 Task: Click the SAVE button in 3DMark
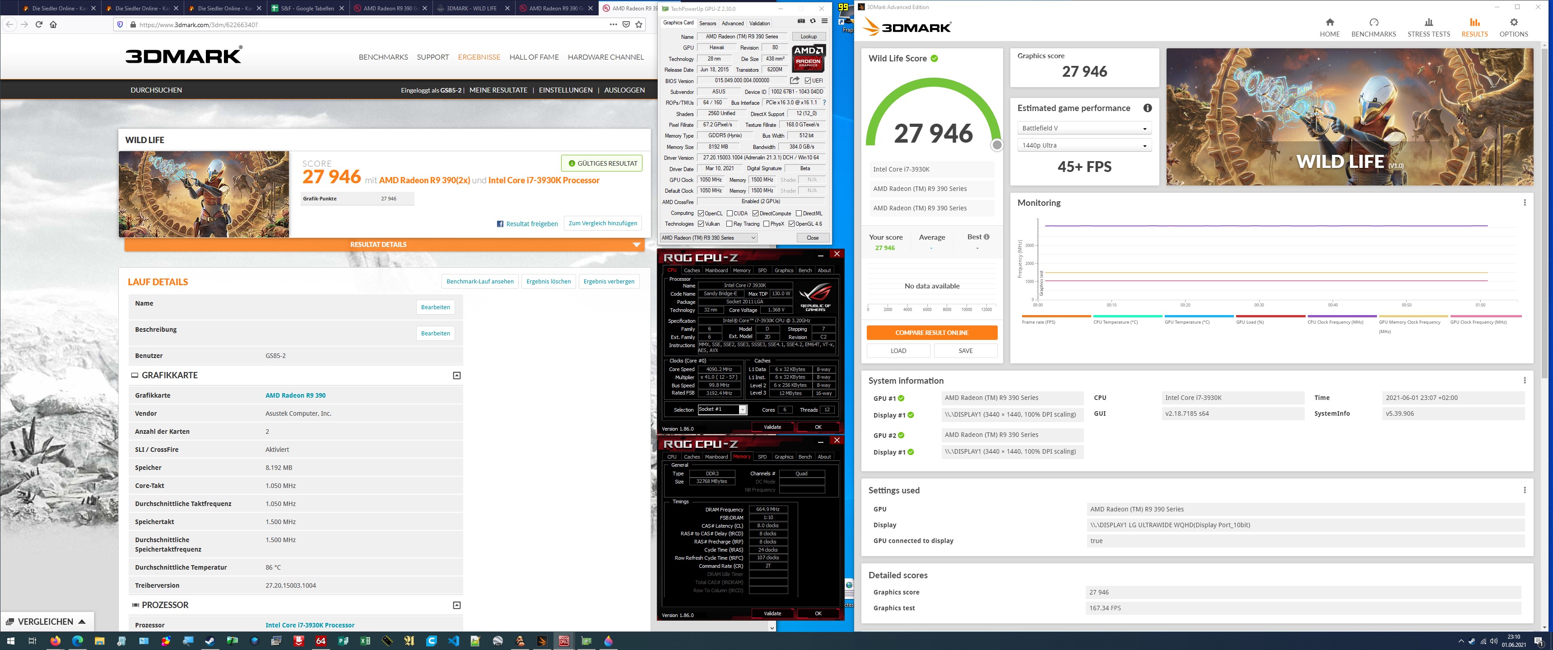[x=965, y=351]
